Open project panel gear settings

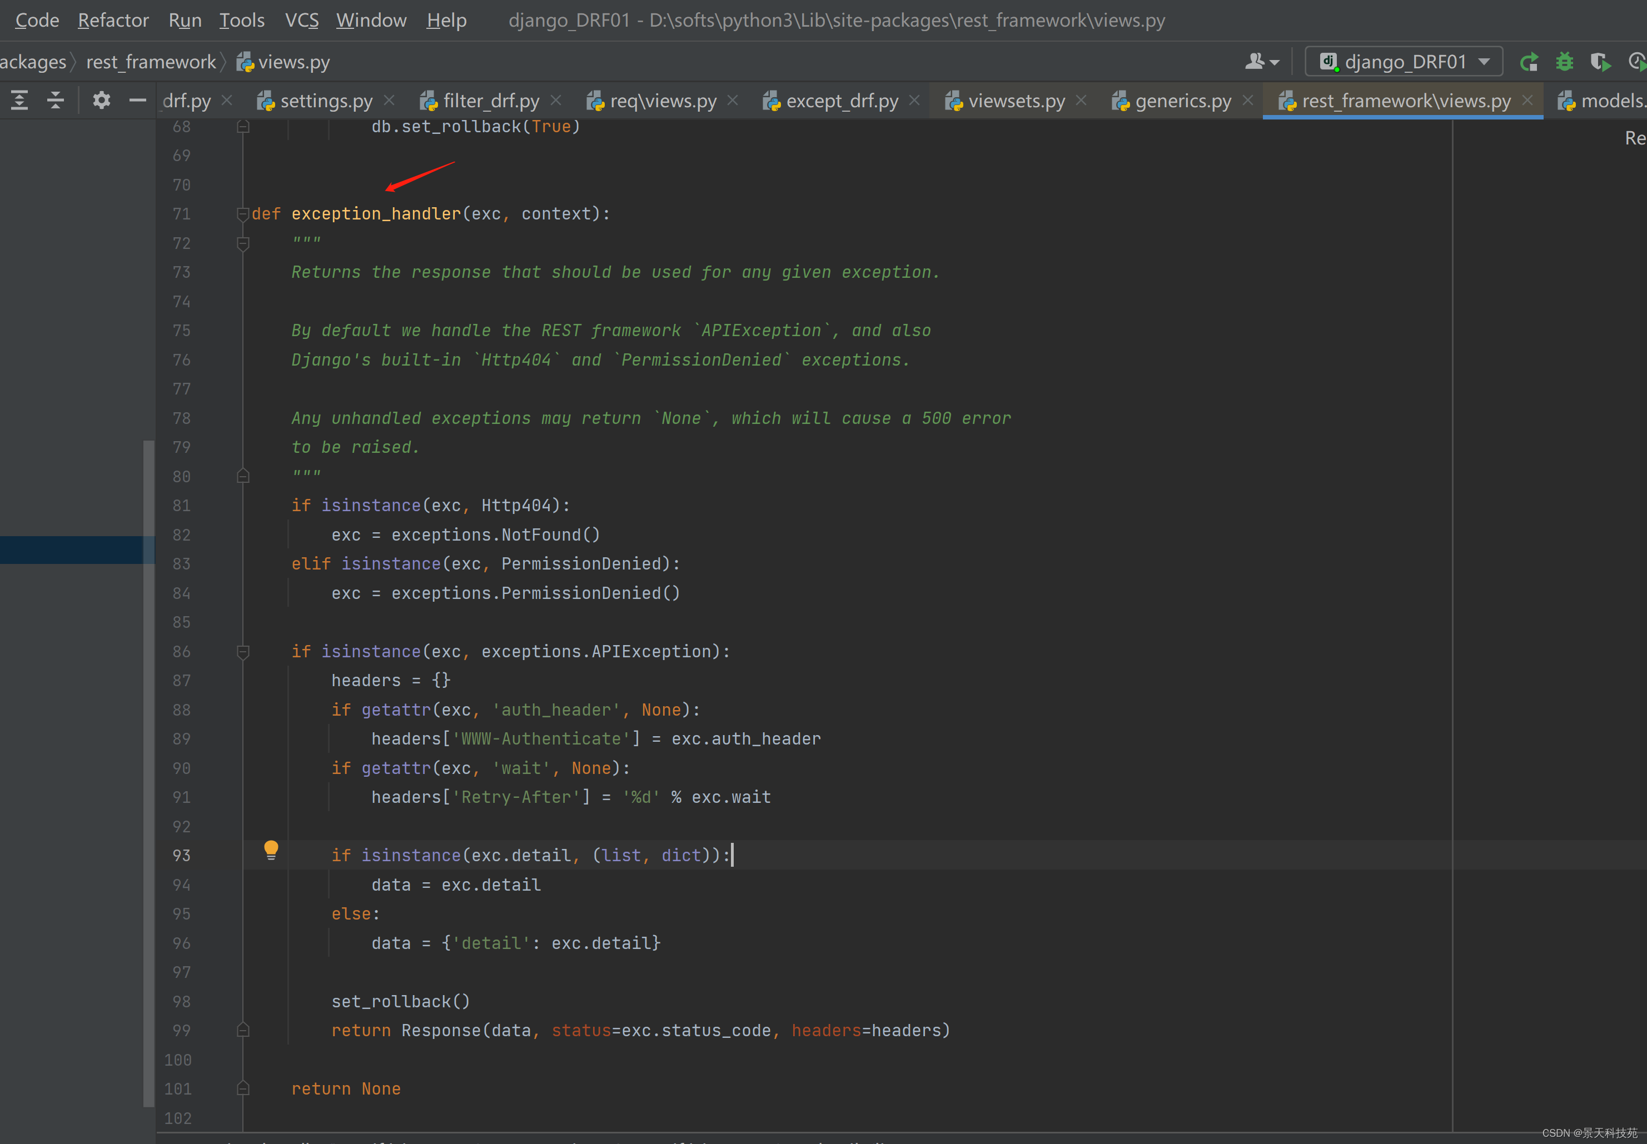[x=102, y=101]
